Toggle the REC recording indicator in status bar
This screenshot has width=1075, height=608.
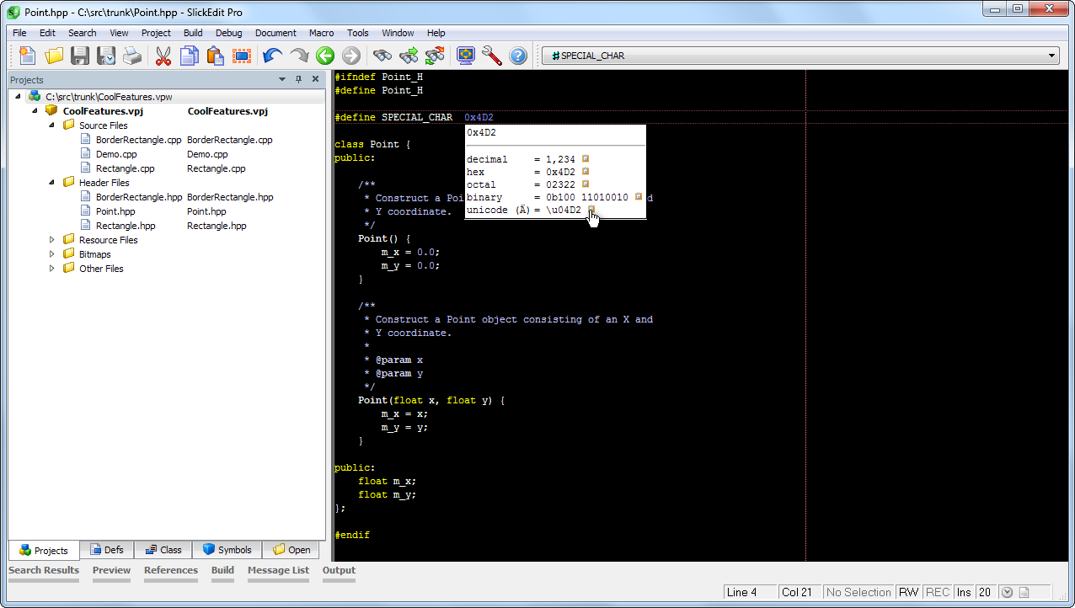point(938,592)
